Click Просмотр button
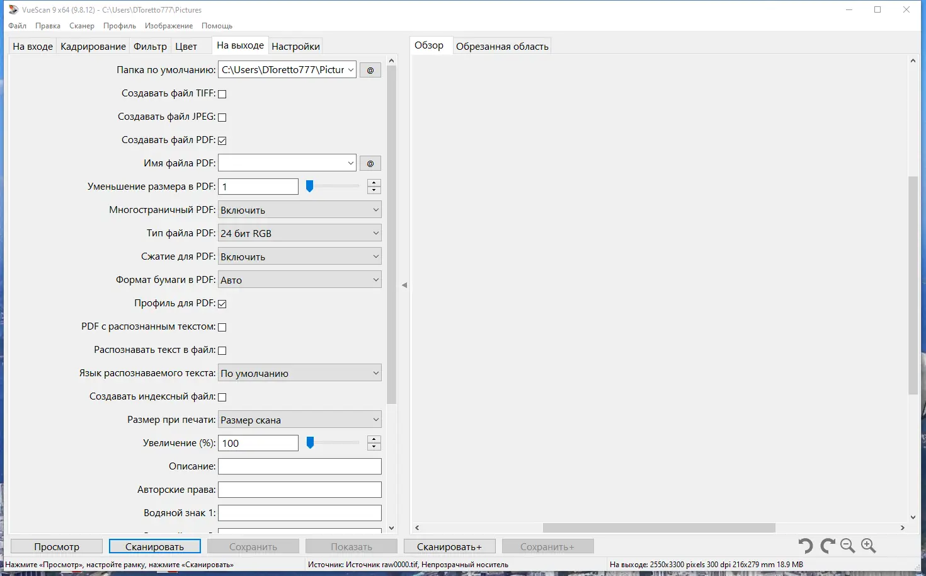The image size is (926, 576). [x=57, y=546]
